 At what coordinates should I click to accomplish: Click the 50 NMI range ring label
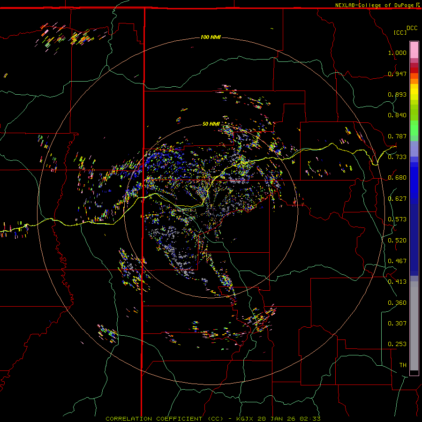click(211, 124)
